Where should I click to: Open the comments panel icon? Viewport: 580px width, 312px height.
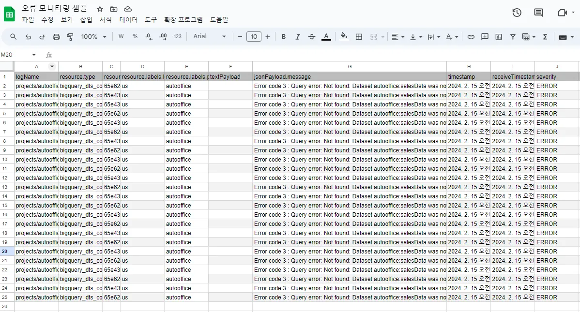point(538,13)
